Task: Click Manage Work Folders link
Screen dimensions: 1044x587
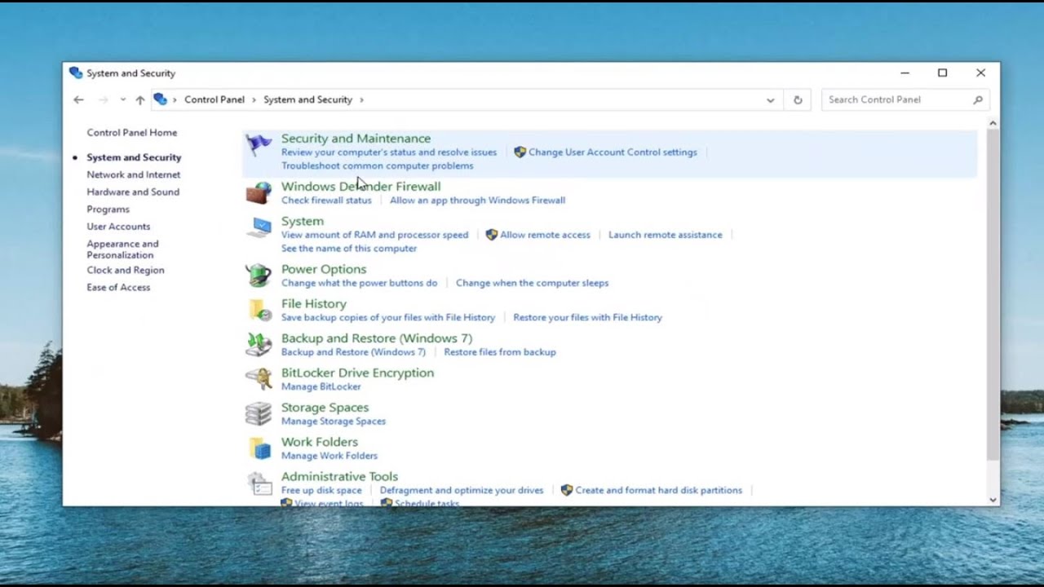Action: (x=330, y=456)
